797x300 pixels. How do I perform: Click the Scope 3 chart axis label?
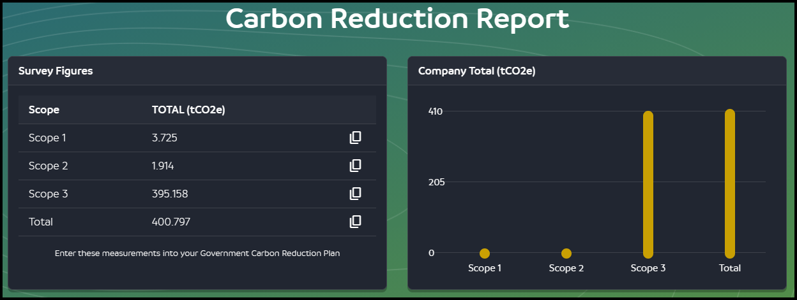tap(648, 268)
